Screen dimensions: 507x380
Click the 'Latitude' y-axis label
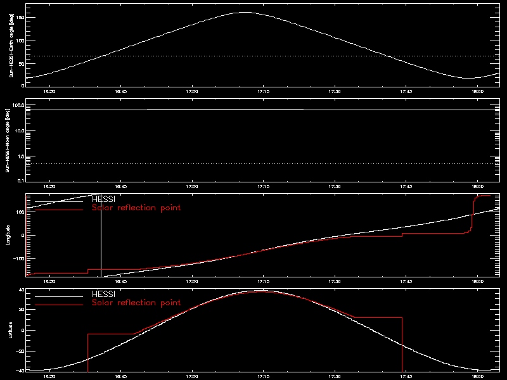click(x=11, y=330)
